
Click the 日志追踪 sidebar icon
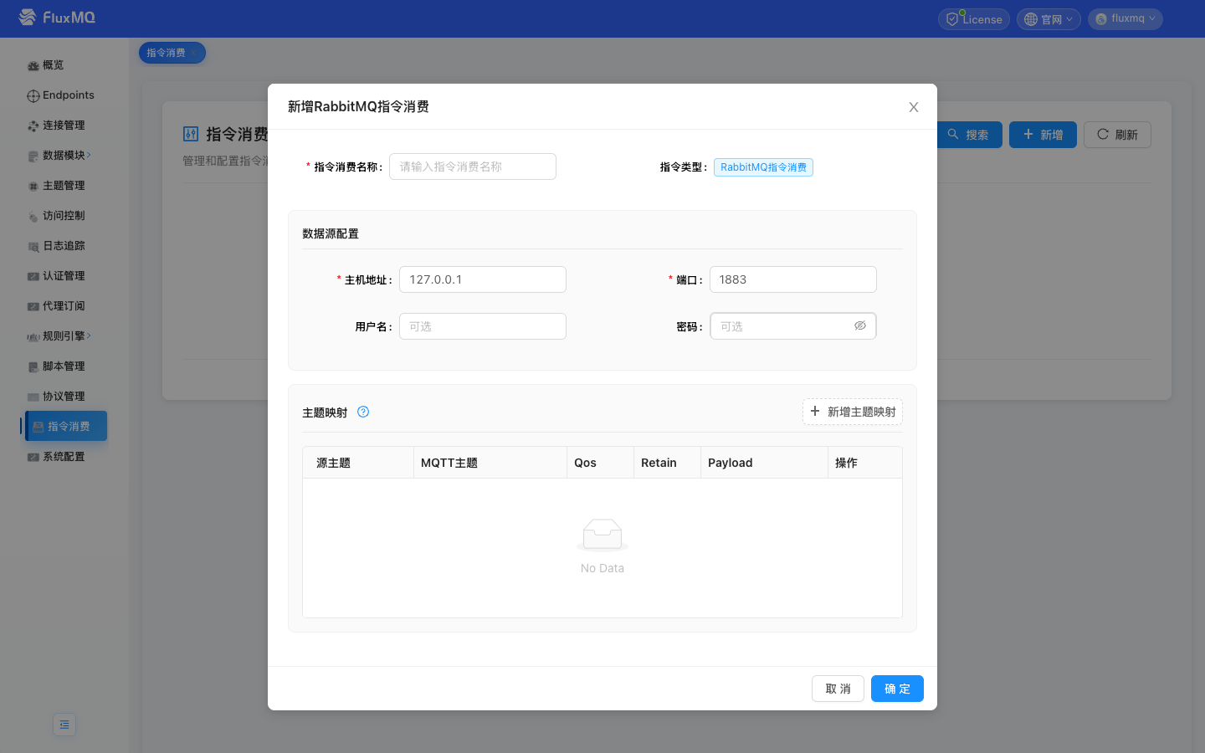click(x=33, y=246)
